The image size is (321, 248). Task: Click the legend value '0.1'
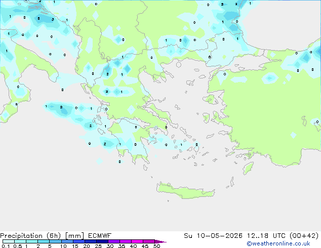[x=6, y=246]
